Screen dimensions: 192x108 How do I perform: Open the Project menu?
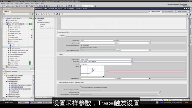point(3,4)
